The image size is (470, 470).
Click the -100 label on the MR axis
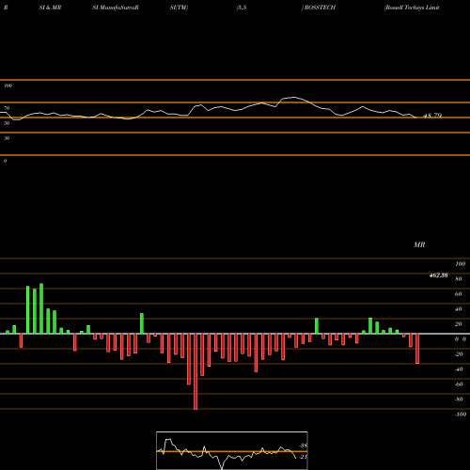pos(461,415)
